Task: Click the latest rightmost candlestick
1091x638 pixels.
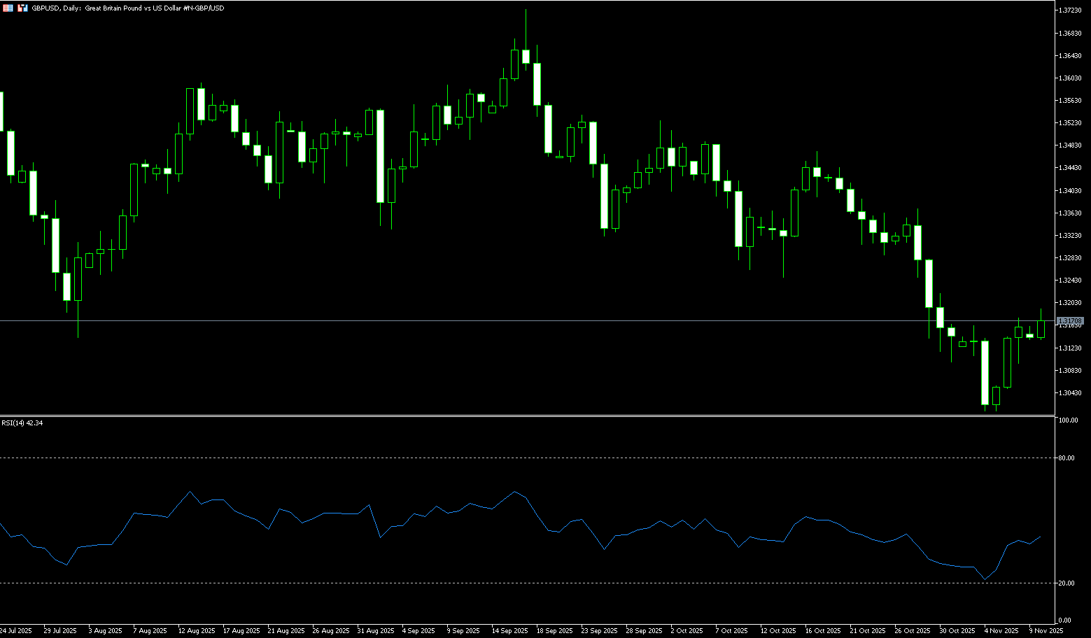Action: 1041,329
